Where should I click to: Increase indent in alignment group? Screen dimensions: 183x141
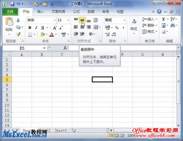(x=82, y=34)
